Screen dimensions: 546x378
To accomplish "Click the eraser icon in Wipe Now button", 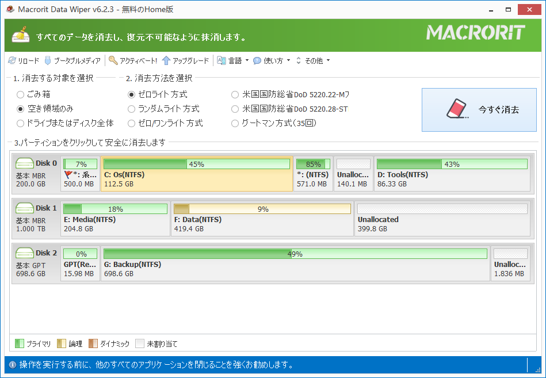I will click(x=457, y=109).
